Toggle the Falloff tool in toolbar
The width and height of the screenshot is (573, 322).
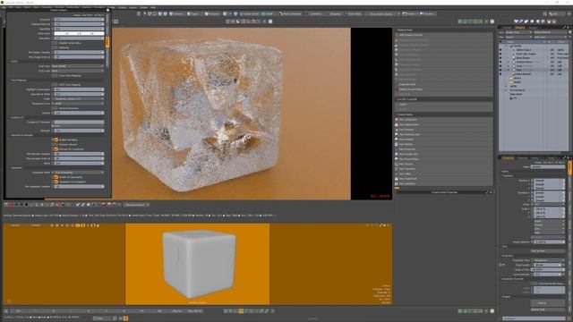[x=268, y=14]
